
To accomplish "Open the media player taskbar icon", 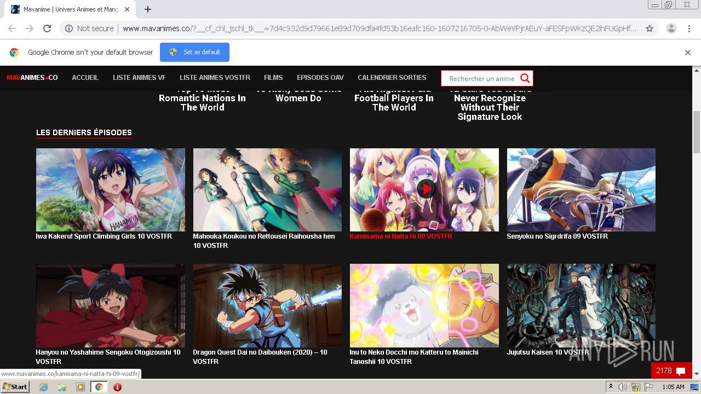I will point(81,387).
